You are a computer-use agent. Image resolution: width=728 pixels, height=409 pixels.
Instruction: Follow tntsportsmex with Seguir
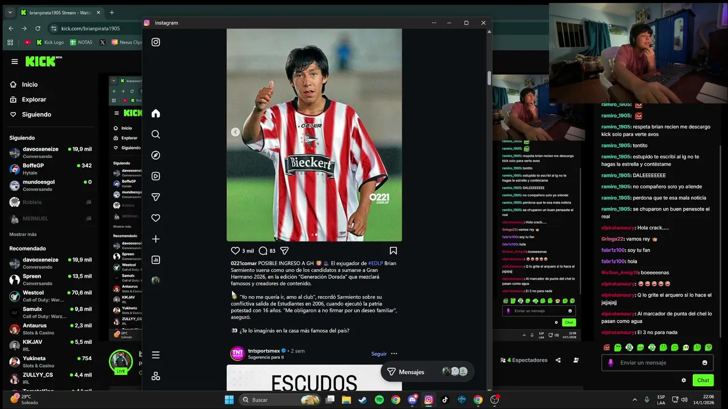[379, 353]
